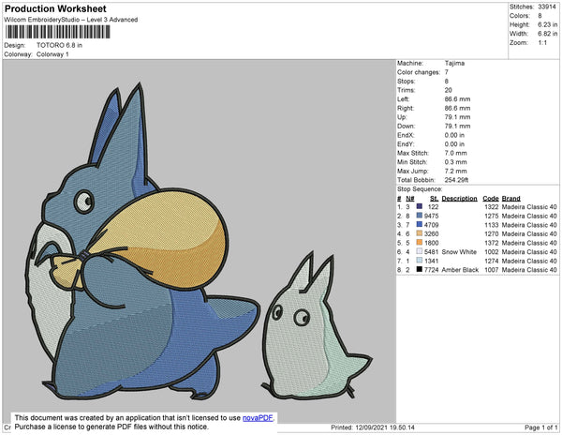Click the 'Stops:' value 8
562x435 pixels.
tap(447, 81)
